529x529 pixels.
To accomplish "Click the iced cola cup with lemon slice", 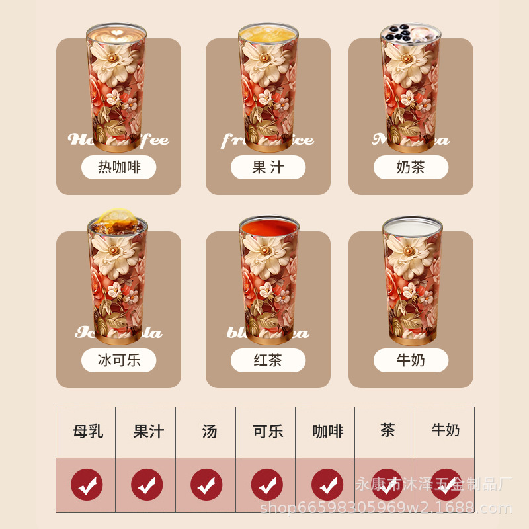I will pyautogui.click(x=118, y=276).
